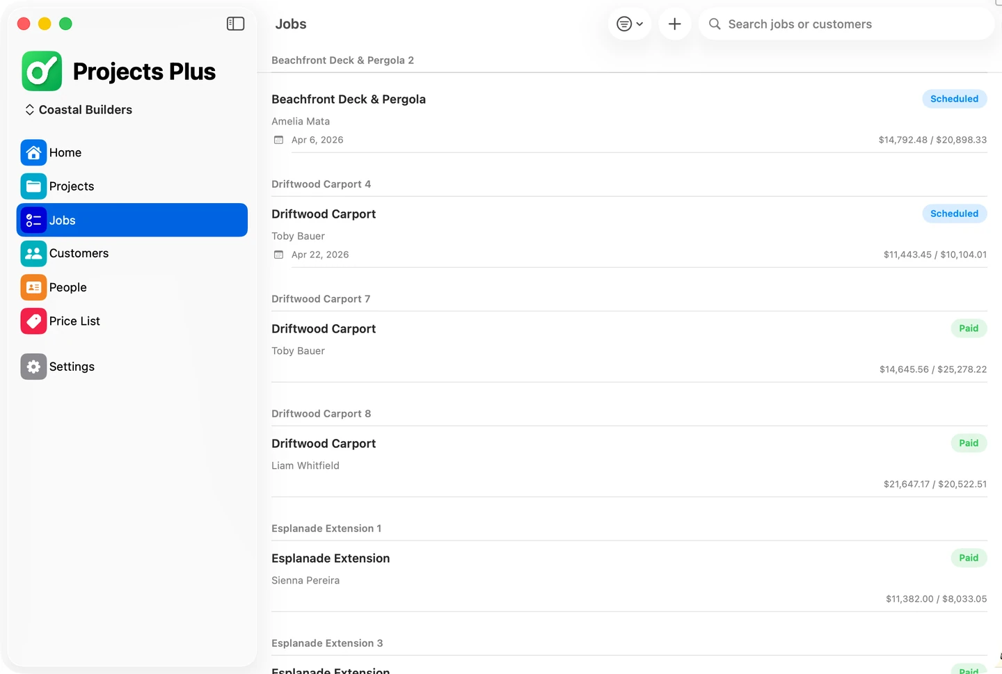Open People via the ID card icon
Screen dimensions: 1002x674
(x=33, y=287)
